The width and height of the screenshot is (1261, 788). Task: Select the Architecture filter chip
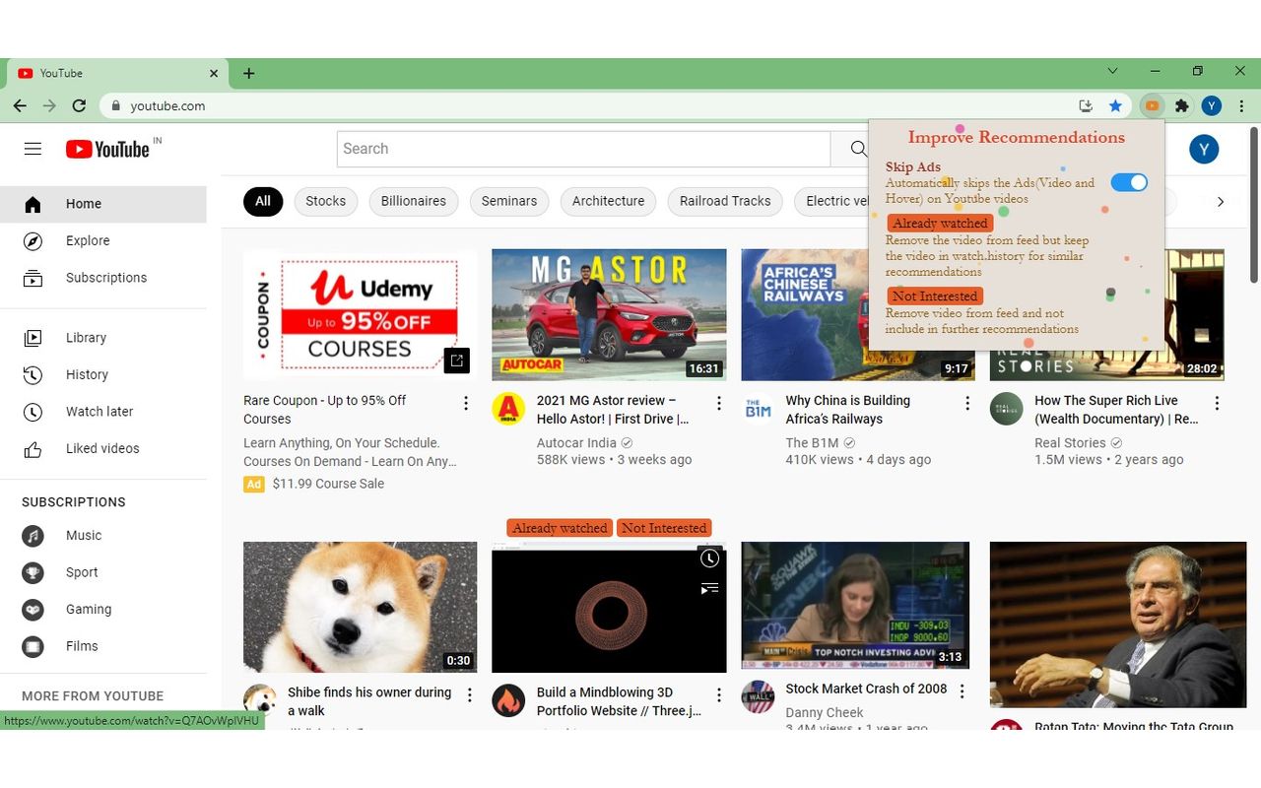pyautogui.click(x=609, y=201)
